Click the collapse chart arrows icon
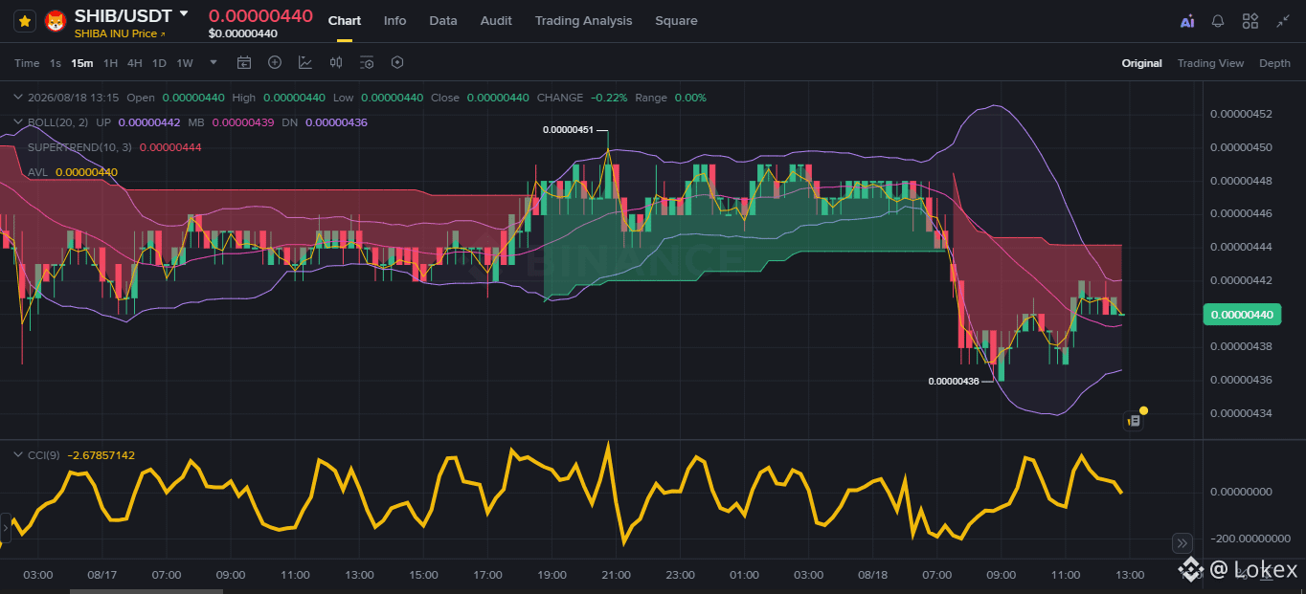The height and width of the screenshot is (594, 1306). (x=1282, y=21)
